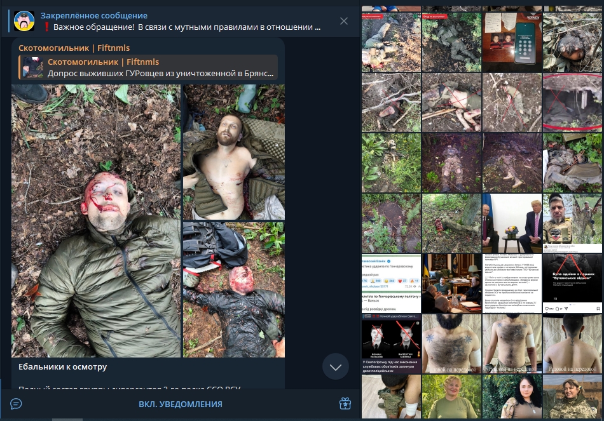Open the top-right photo of the album
Image resolution: width=604 pixels, height=421 pixels.
click(234, 152)
